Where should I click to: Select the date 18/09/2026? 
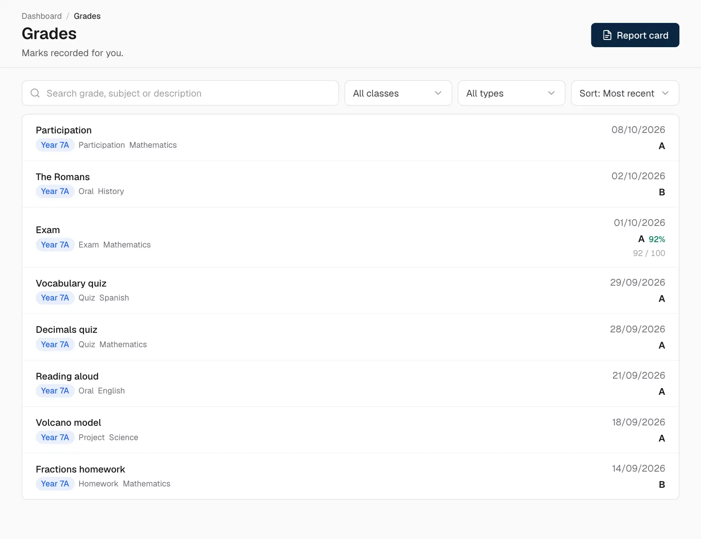coord(639,422)
